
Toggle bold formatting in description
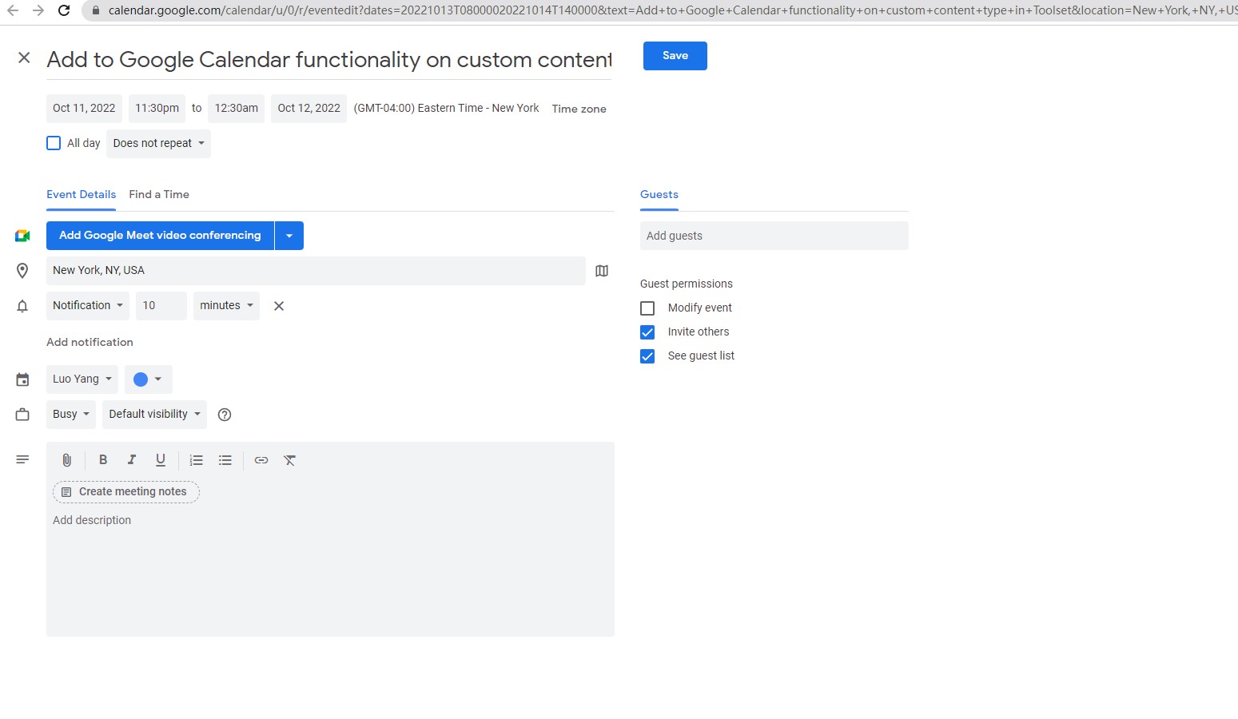coord(103,459)
